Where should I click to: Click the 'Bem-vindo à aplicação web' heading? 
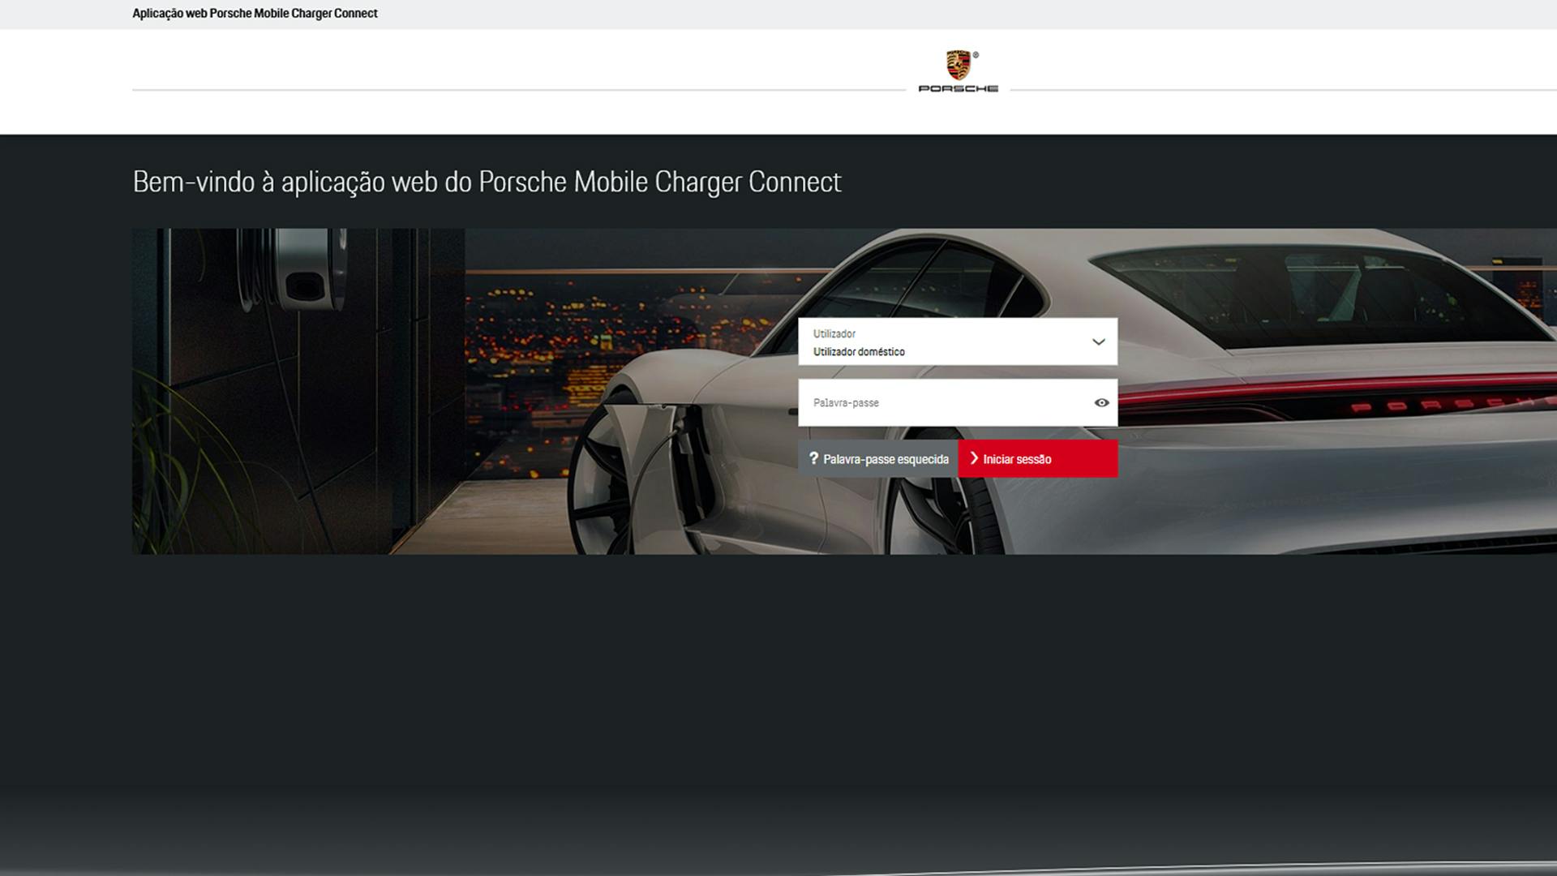click(x=487, y=182)
